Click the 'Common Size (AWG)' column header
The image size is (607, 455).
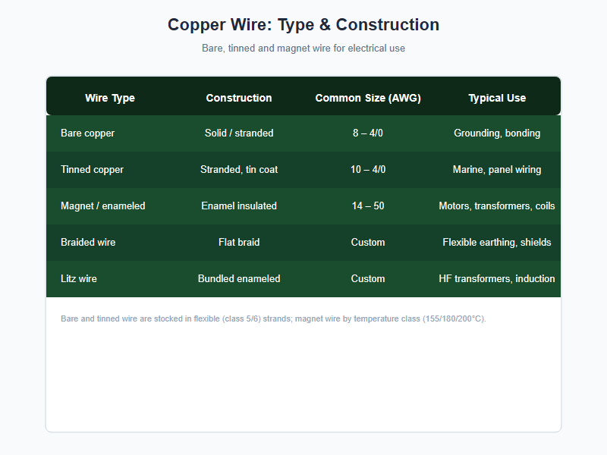[368, 98]
